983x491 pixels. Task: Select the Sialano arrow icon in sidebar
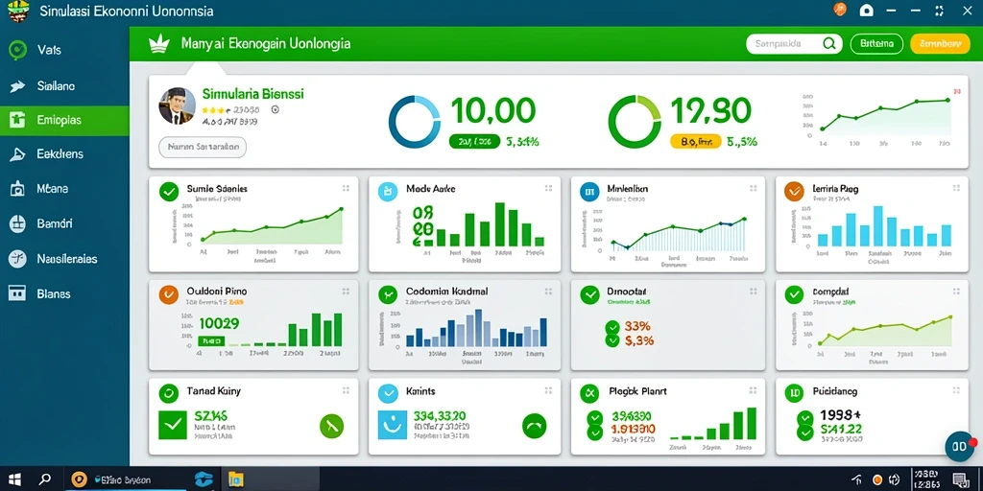tap(17, 85)
